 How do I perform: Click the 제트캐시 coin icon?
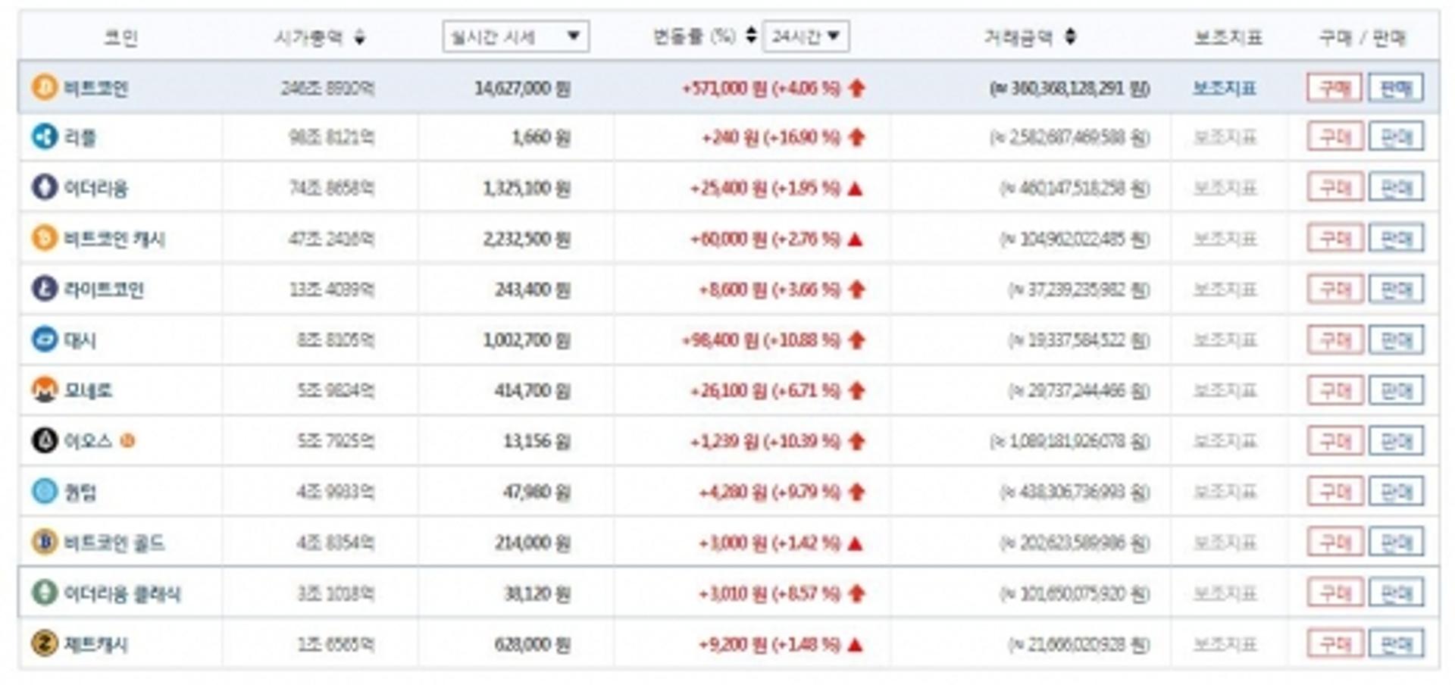coord(45,643)
